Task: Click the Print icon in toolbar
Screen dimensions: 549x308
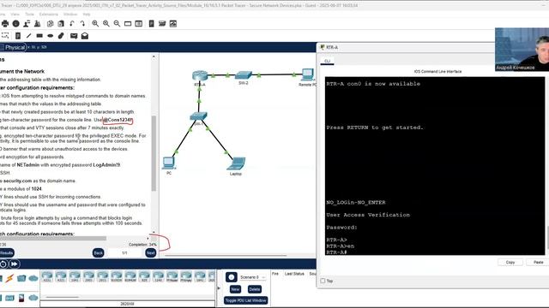Action: point(5,24)
